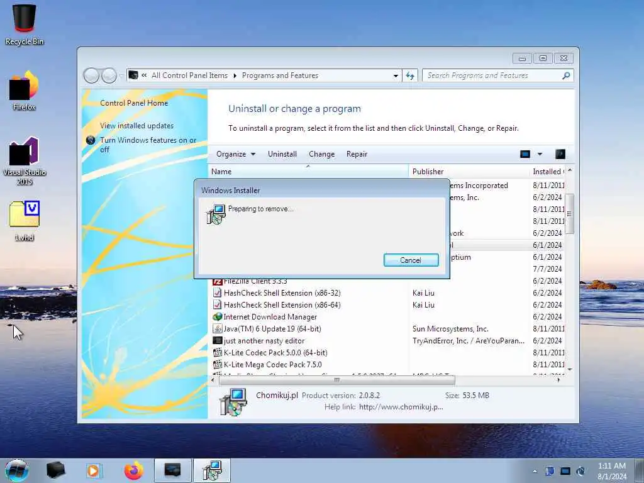This screenshot has height=483, width=644.
Task: Open the chomikuj.pl help link
Action: pos(401,407)
